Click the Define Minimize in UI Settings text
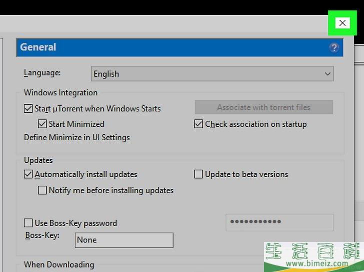364x272 pixels. pyautogui.click(x=77, y=138)
